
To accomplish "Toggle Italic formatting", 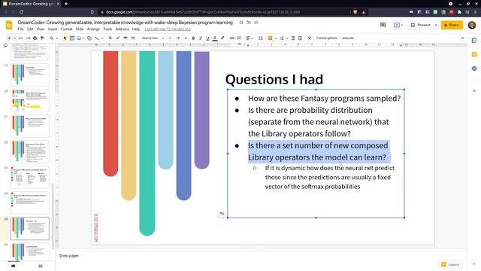I will click(x=201, y=38).
